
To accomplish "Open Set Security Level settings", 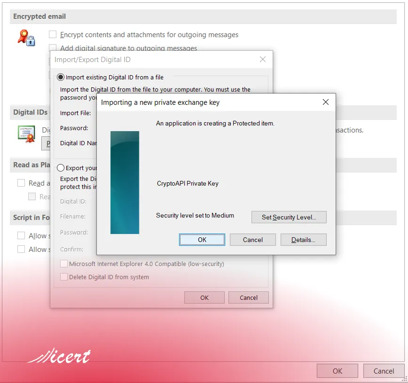I will point(289,217).
